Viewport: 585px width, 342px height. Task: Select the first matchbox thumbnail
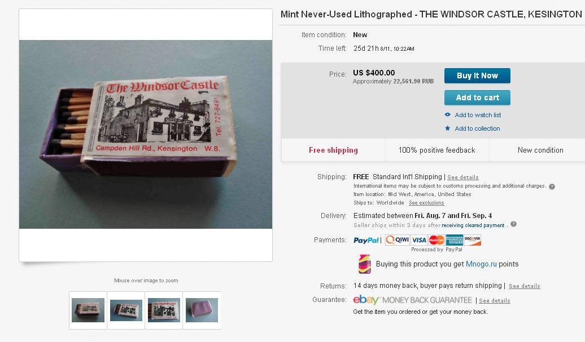[x=88, y=310]
